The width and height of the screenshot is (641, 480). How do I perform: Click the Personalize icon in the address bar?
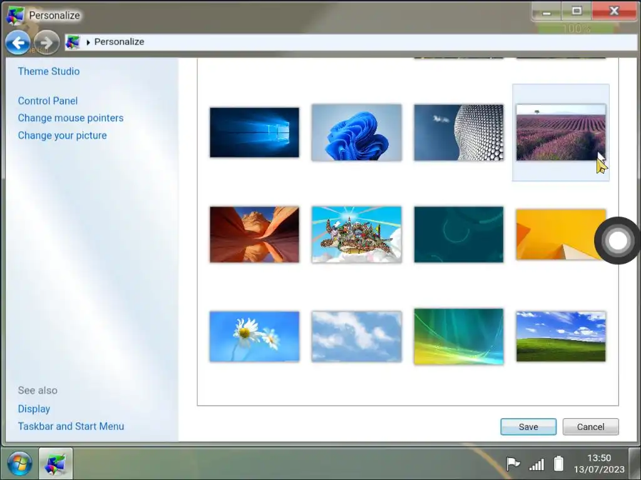(73, 42)
